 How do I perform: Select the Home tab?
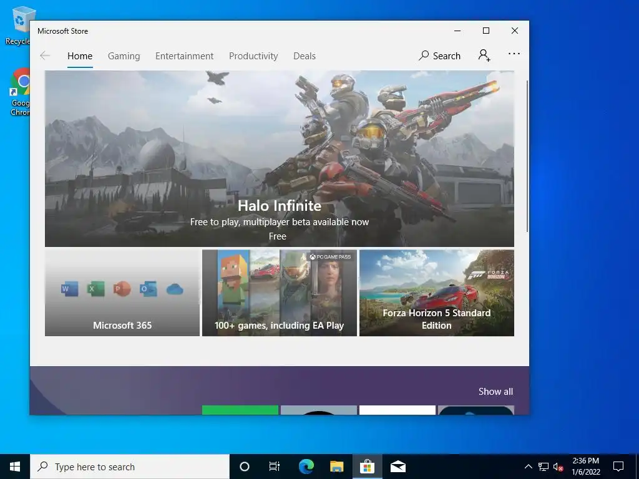(x=80, y=56)
